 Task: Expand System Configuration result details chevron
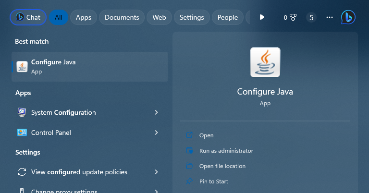click(x=156, y=112)
